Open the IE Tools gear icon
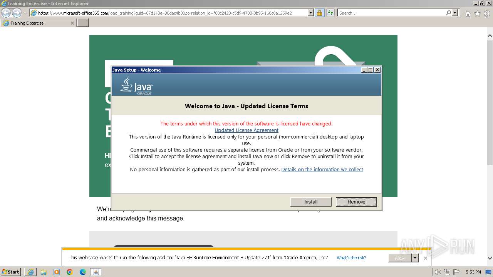 [486, 13]
